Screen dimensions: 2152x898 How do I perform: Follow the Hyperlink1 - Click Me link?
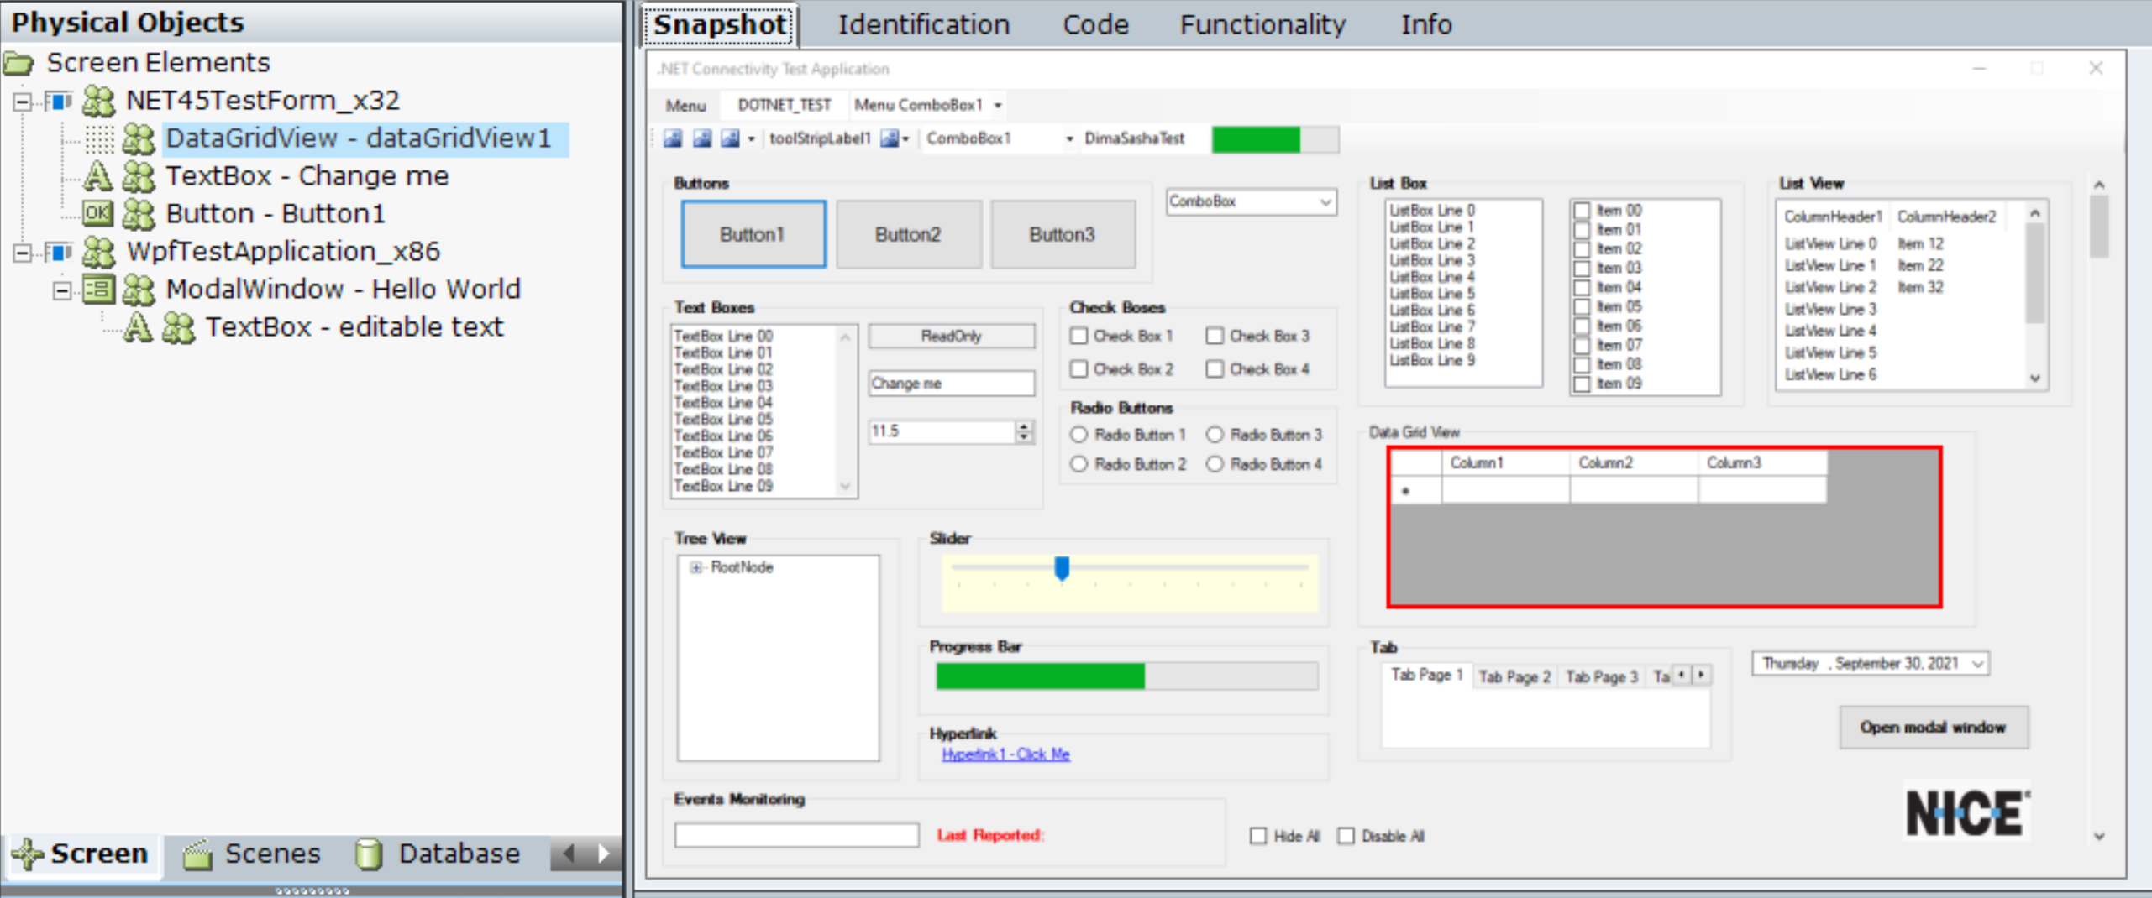pos(1005,754)
